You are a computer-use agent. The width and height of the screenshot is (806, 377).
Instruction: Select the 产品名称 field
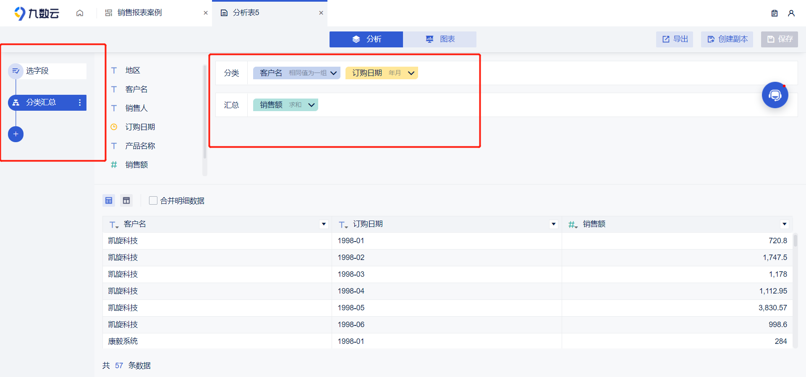pyautogui.click(x=140, y=146)
